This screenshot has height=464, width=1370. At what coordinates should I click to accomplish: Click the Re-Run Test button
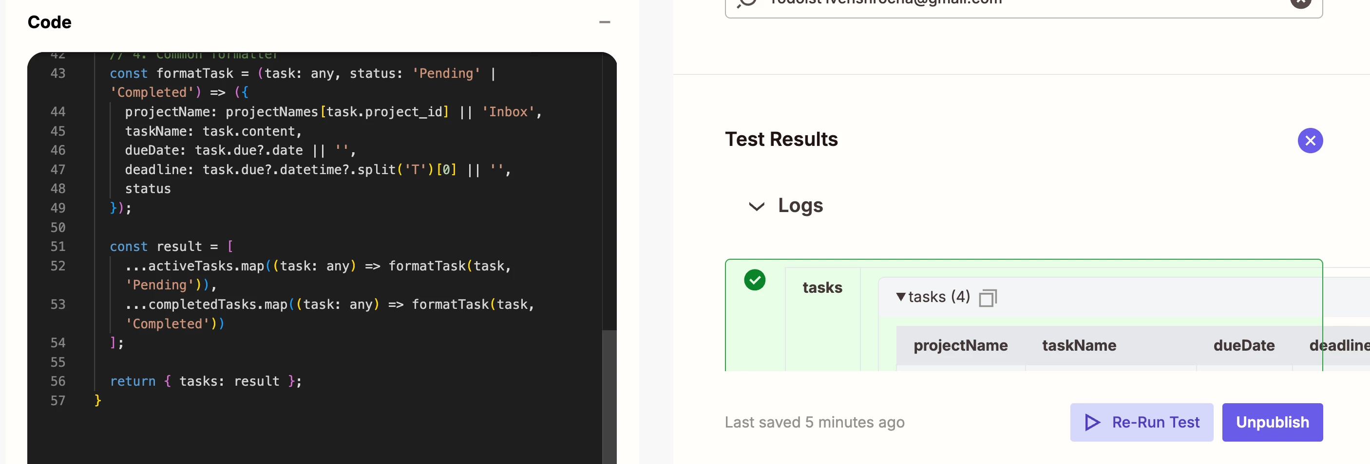point(1142,422)
